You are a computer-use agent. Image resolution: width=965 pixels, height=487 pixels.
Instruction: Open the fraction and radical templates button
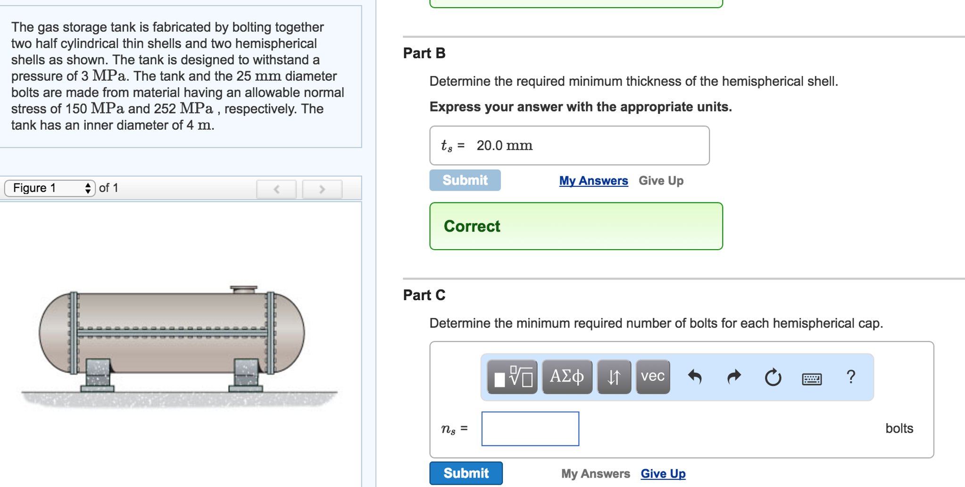coord(512,377)
